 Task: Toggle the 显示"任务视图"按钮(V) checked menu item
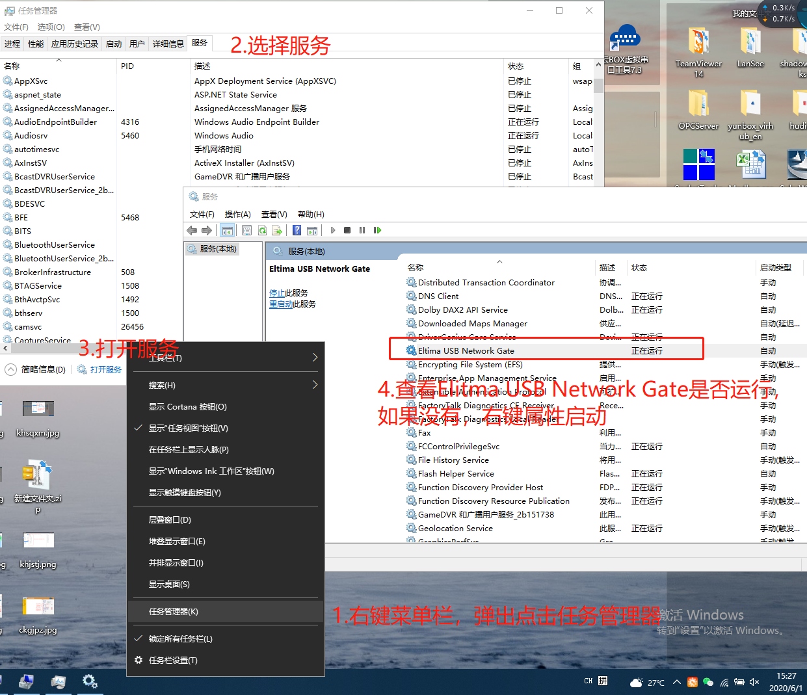click(x=225, y=428)
